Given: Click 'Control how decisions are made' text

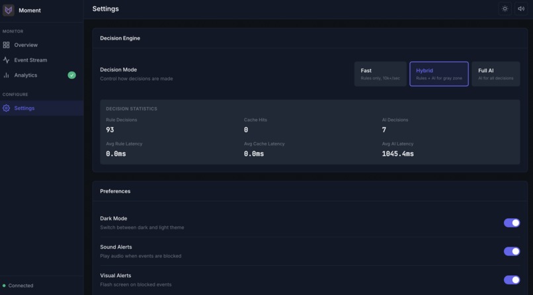Looking at the screenshot, I should (x=136, y=79).
